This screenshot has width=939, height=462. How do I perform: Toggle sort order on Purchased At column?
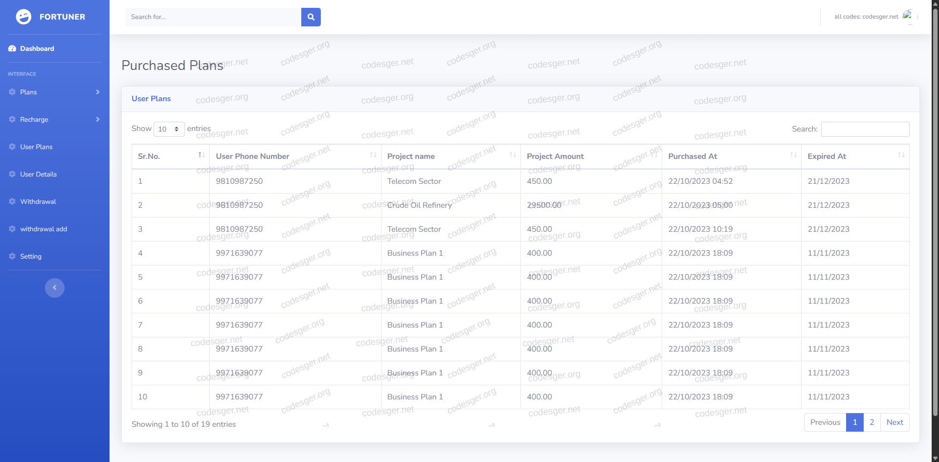point(793,155)
